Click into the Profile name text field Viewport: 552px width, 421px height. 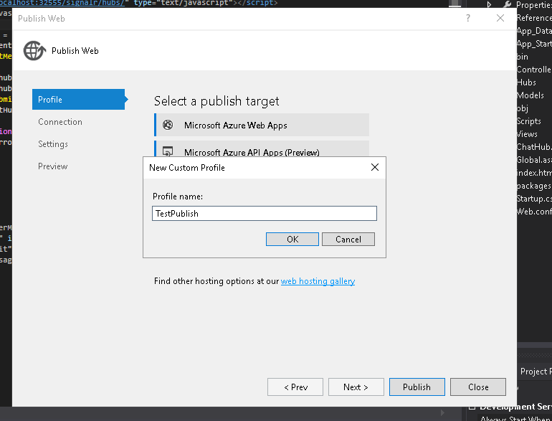coord(265,214)
